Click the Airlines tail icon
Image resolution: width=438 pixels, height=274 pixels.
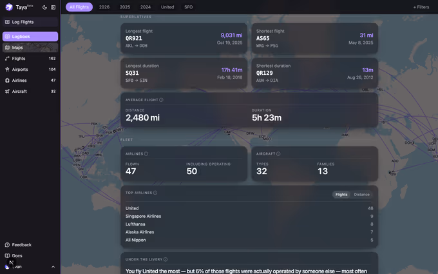(7, 80)
